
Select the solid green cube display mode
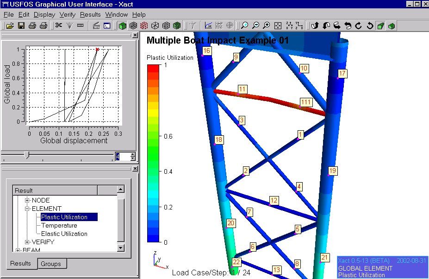(123, 25)
